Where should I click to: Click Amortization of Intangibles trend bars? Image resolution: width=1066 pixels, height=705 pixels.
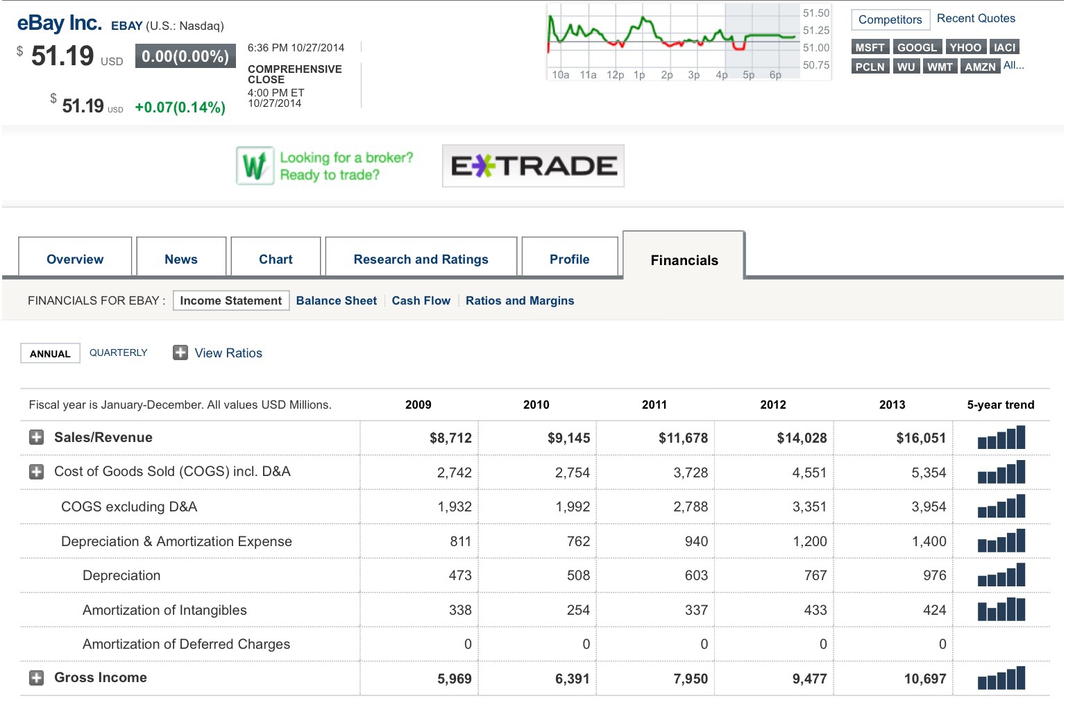click(1001, 609)
